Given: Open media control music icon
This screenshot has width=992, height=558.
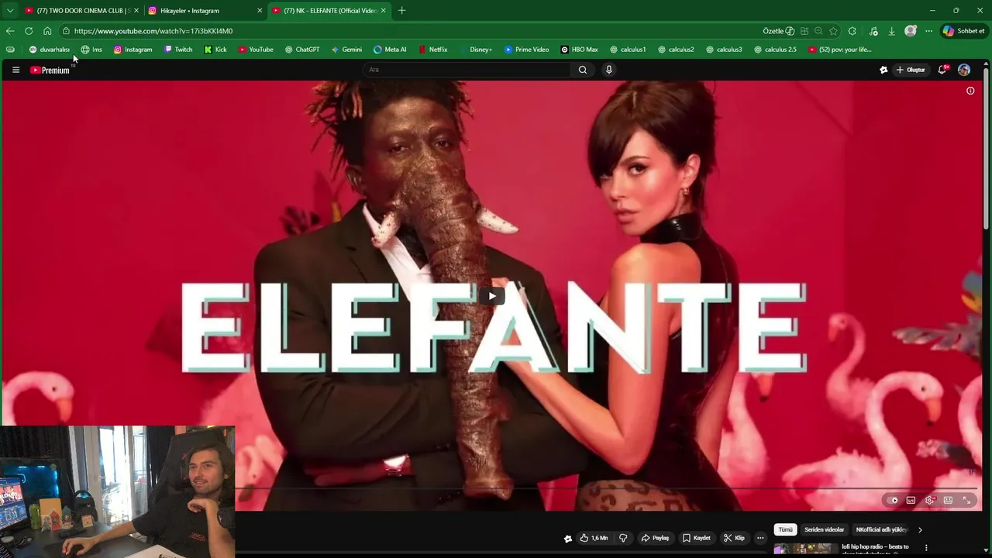Looking at the screenshot, I should click(873, 31).
